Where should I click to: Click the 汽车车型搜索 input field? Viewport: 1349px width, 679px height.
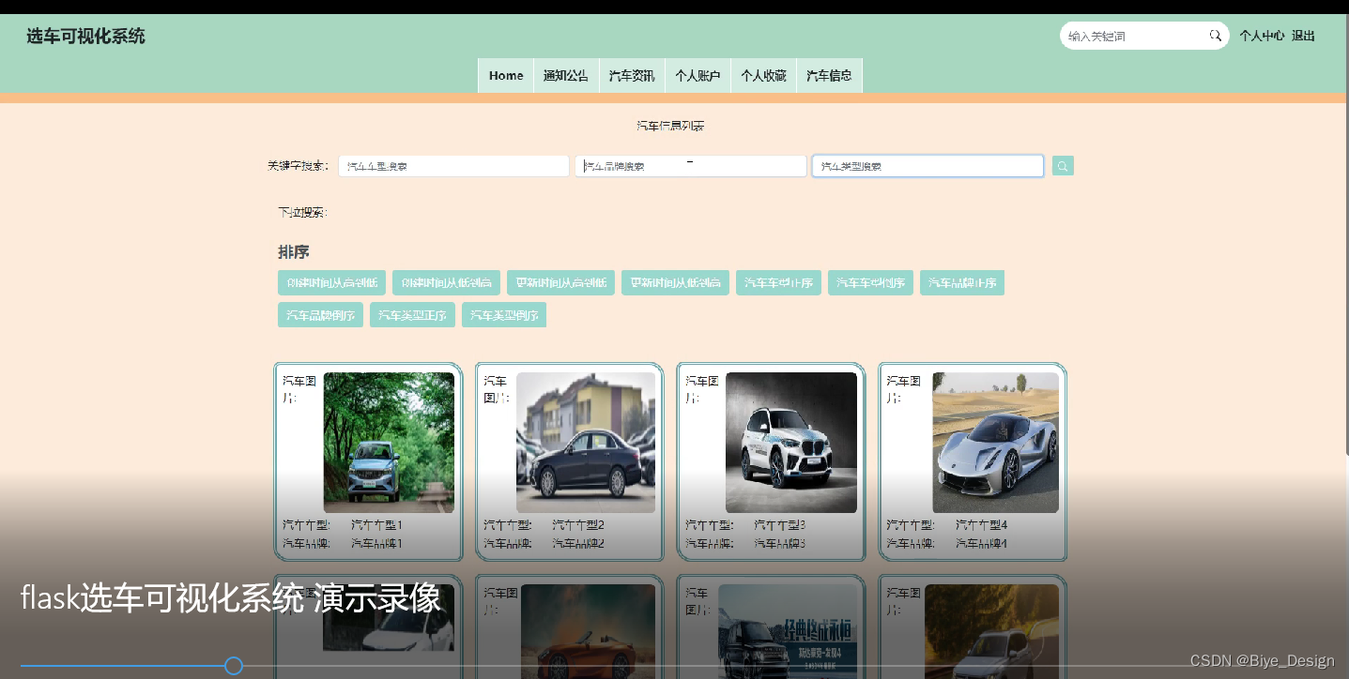click(x=453, y=166)
